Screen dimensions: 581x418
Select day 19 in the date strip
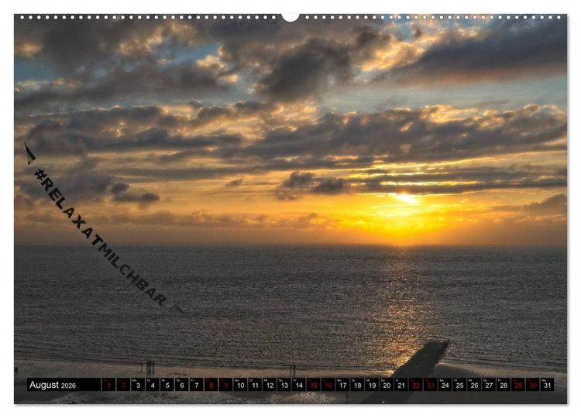coord(373,385)
